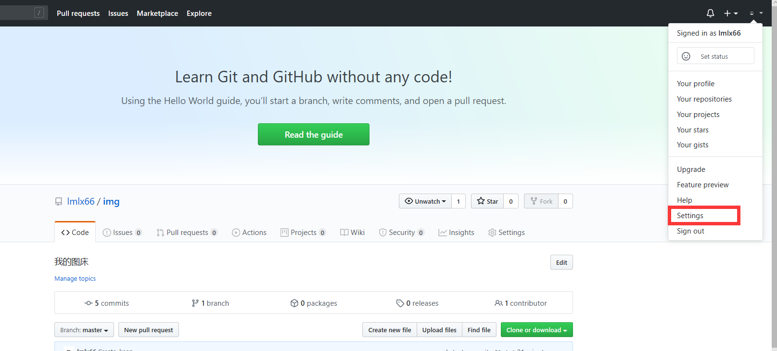The image size is (777, 351).
Task: Click the slash search shortcut box
Action: coord(39,13)
